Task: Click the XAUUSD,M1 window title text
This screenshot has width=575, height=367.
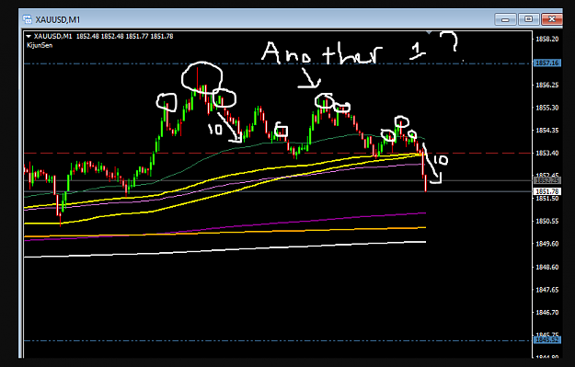Action: pyautogui.click(x=58, y=20)
